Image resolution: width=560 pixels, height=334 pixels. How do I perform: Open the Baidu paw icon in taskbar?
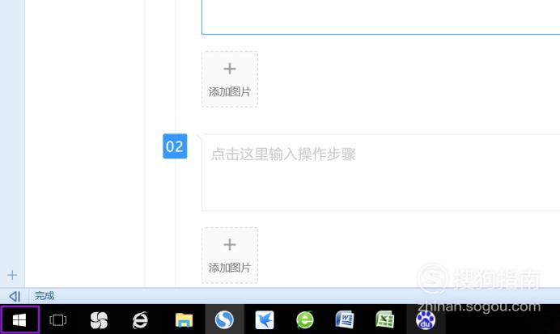tap(426, 319)
